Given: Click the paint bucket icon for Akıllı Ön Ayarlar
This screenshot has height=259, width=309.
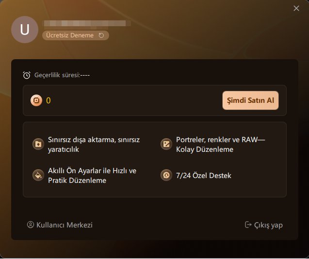Looking at the screenshot, I should coord(38,175).
